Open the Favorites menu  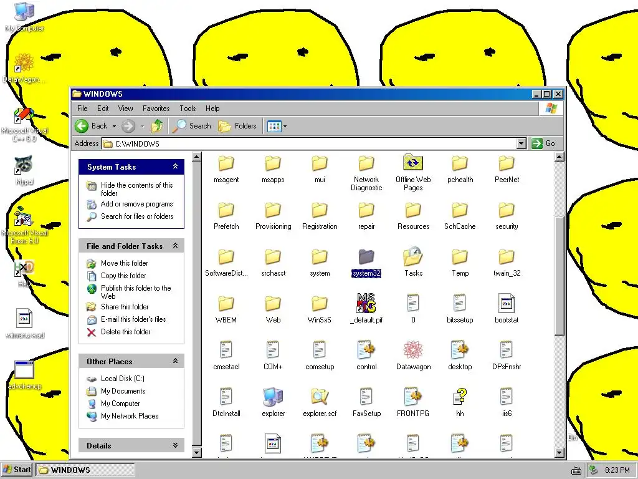tap(156, 109)
